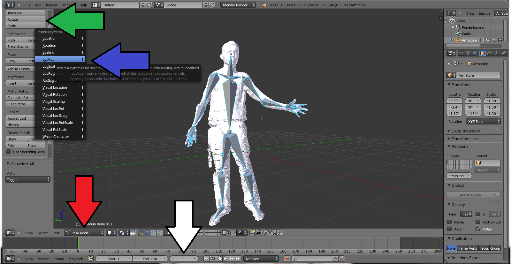The width and height of the screenshot is (511, 264).
Task: Click the Render properties camera tab icon
Action: [x=461, y=53]
